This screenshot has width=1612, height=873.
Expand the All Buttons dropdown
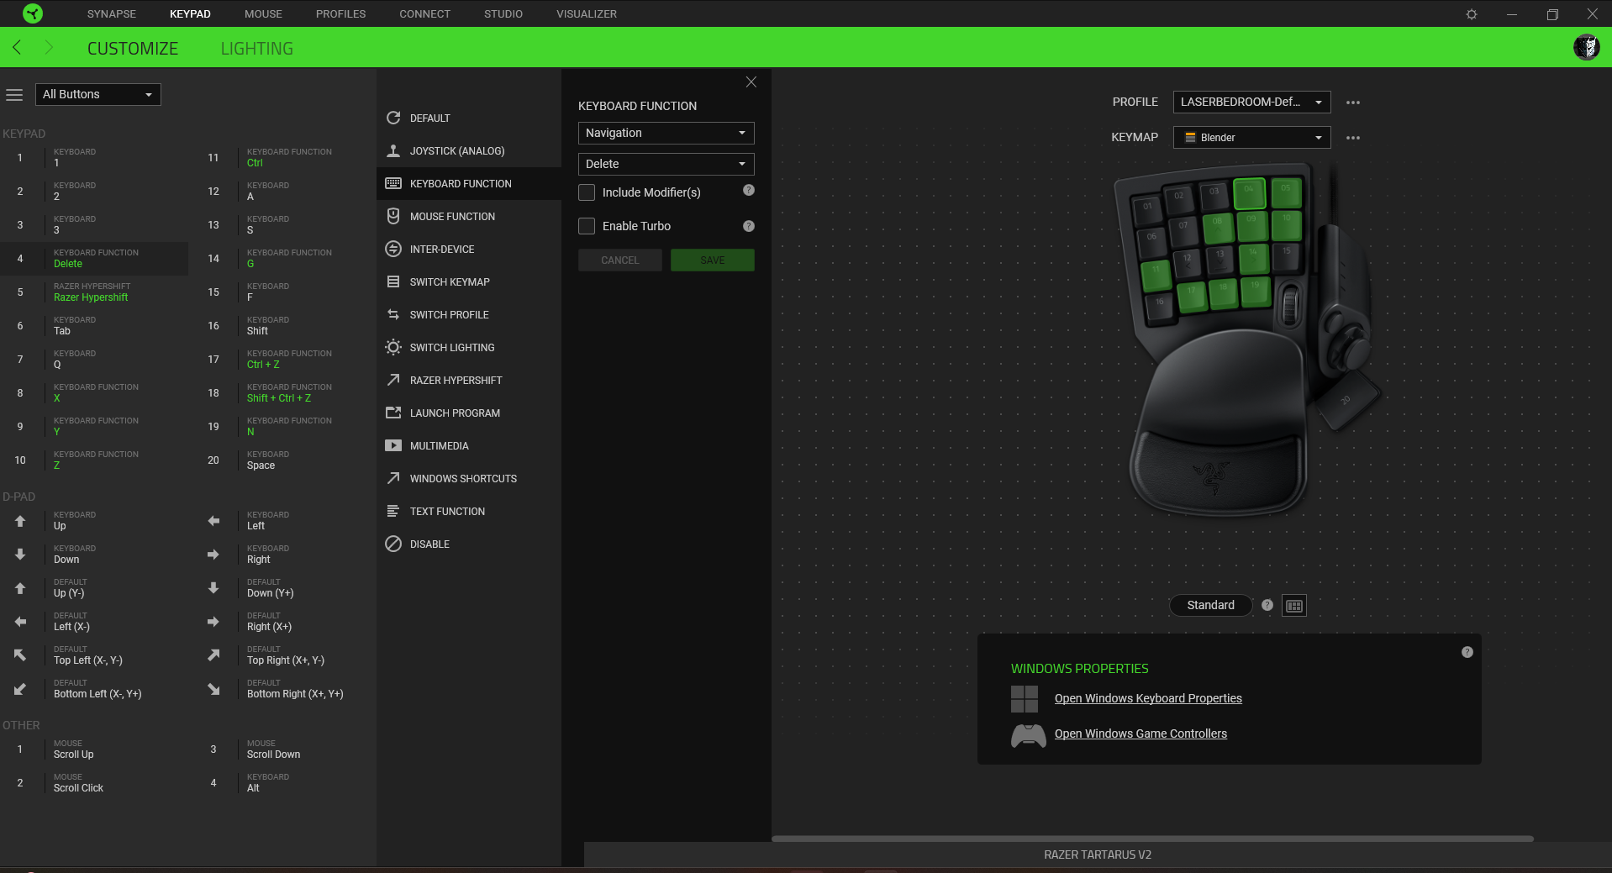(97, 94)
